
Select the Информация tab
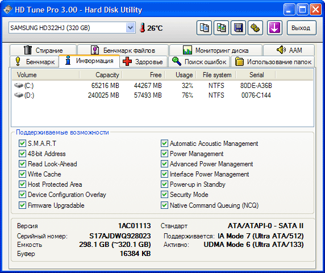(89, 61)
